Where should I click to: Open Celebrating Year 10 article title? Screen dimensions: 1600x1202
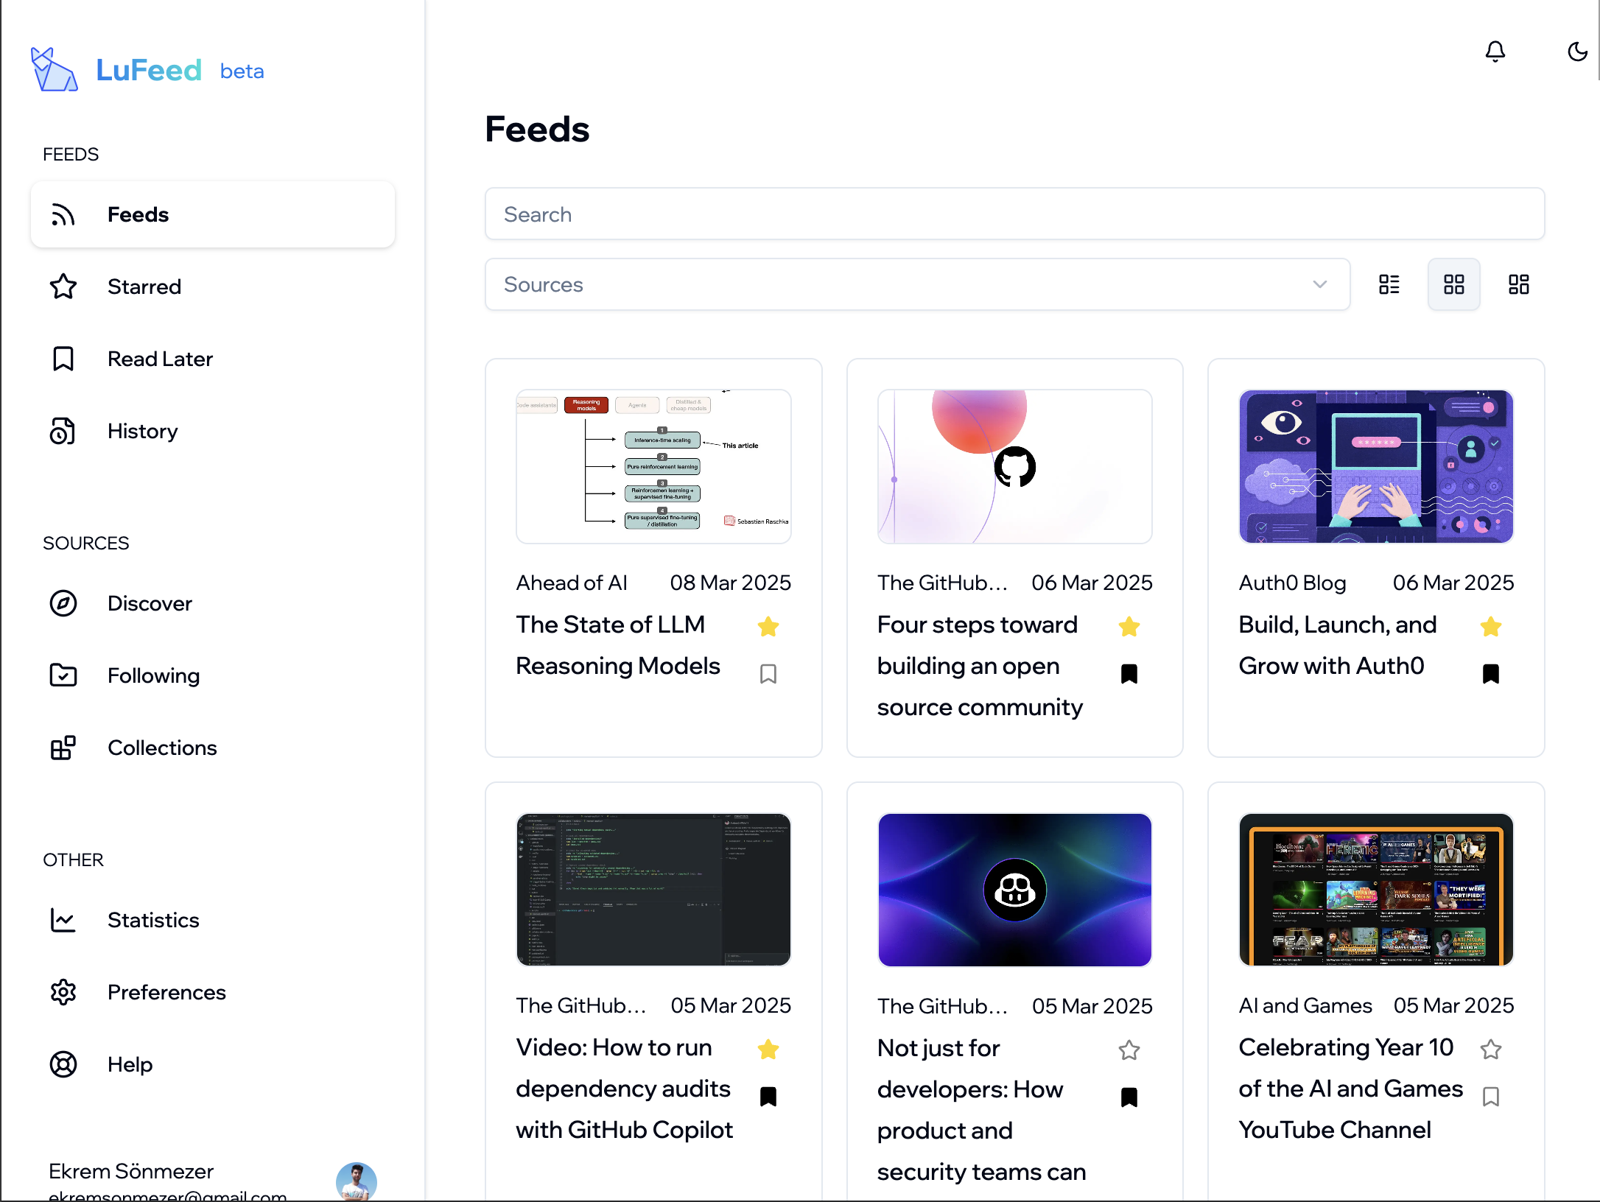tap(1350, 1089)
